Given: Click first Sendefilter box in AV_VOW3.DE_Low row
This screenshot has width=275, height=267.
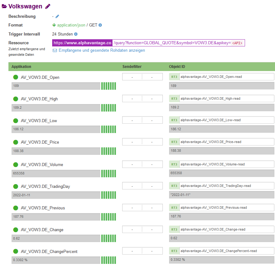Looking at the screenshot, I should coord(132,120).
